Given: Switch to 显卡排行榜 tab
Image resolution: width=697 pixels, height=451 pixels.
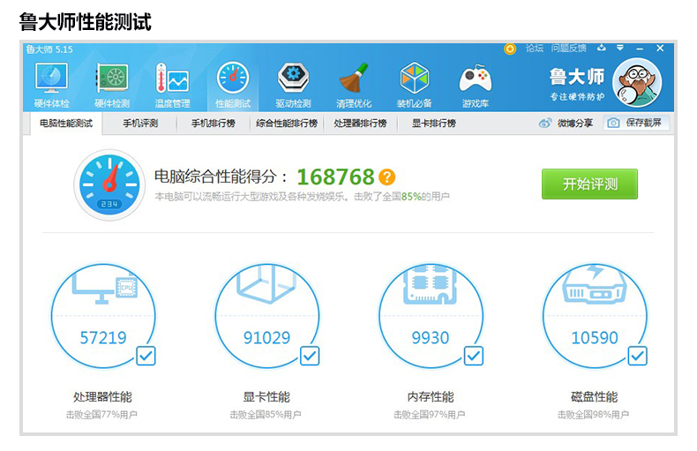Looking at the screenshot, I should pos(434,124).
